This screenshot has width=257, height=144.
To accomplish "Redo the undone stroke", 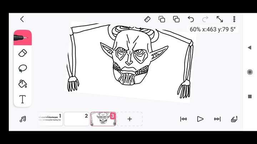I will (205, 19).
